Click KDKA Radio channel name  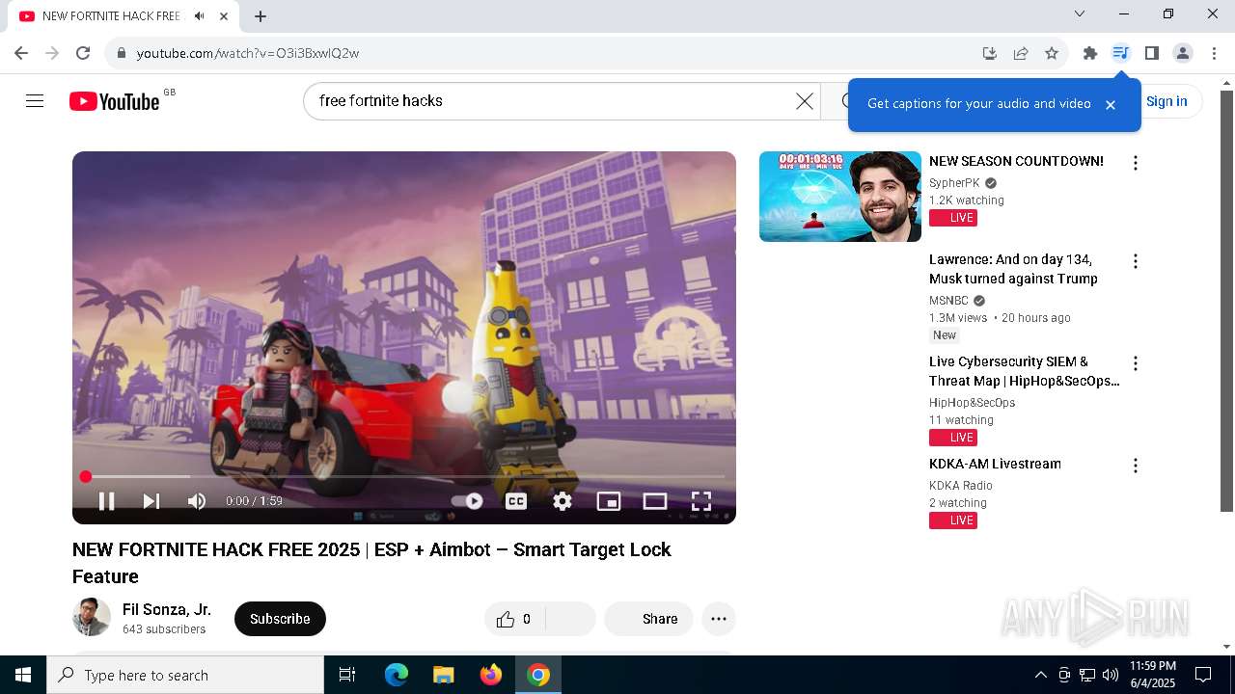pyautogui.click(x=961, y=486)
